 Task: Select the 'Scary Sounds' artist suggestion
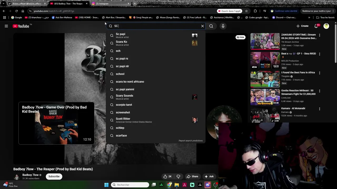[x=155, y=97]
